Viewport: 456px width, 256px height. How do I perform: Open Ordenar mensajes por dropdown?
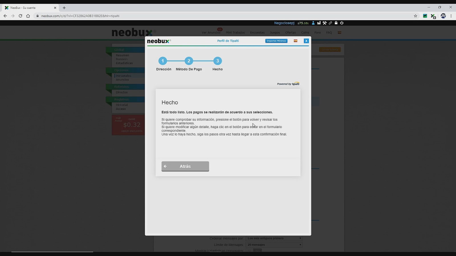(x=274, y=238)
